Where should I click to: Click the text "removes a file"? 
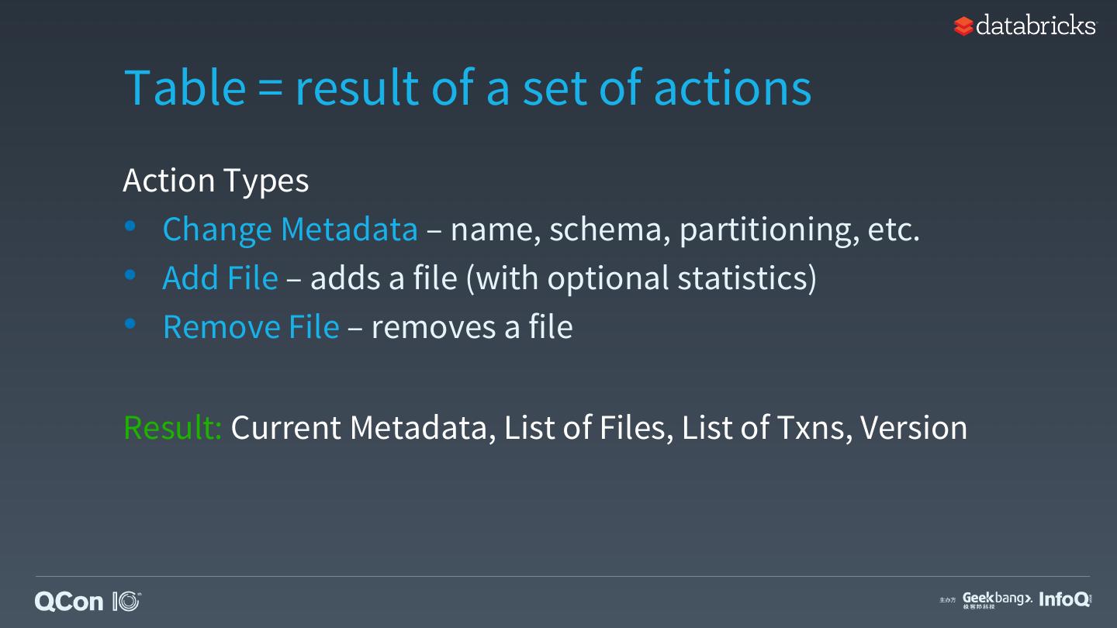(x=472, y=327)
